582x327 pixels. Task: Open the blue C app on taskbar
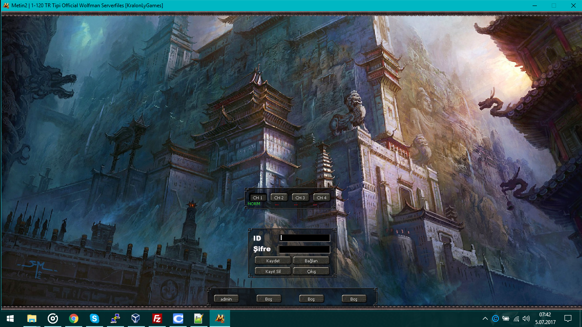pos(178,318)
